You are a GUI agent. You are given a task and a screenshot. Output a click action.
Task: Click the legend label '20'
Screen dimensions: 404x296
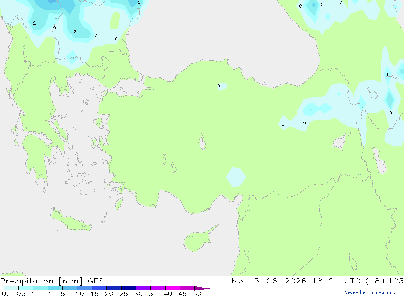click(x=109, y=294)
